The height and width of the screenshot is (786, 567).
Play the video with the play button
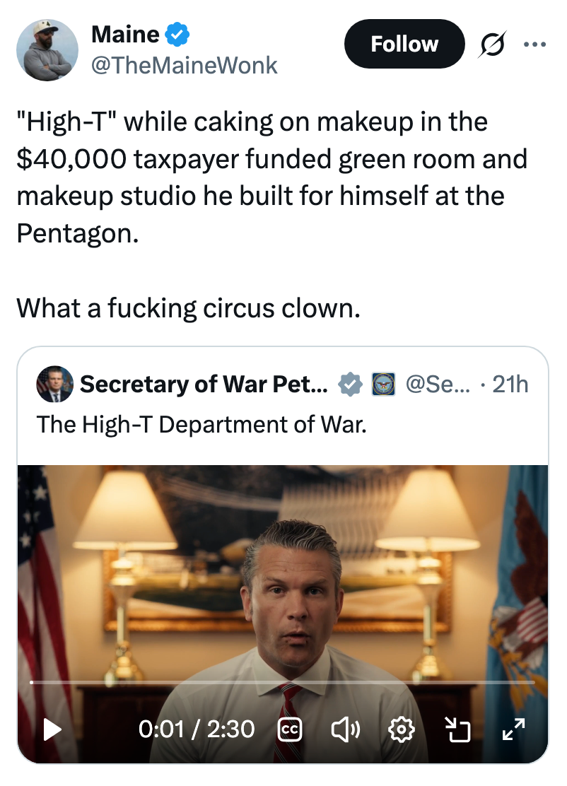[x=52, y=729]
